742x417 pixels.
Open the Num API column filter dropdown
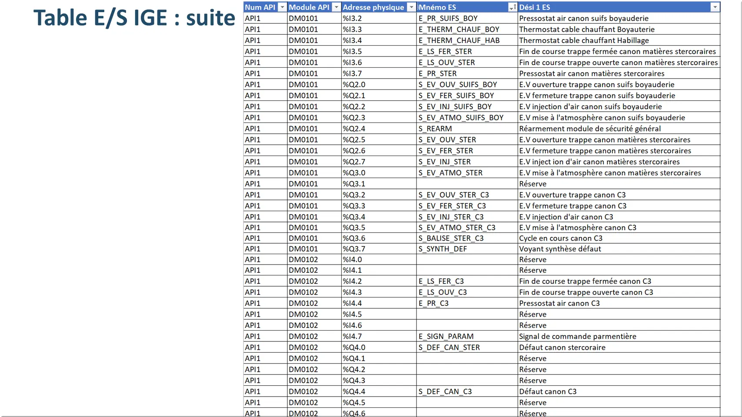click(282, 7)
